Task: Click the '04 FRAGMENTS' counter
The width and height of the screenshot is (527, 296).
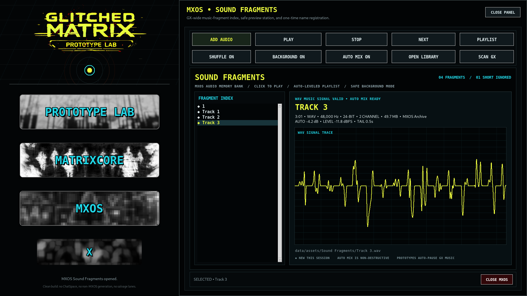Action: 452,78
